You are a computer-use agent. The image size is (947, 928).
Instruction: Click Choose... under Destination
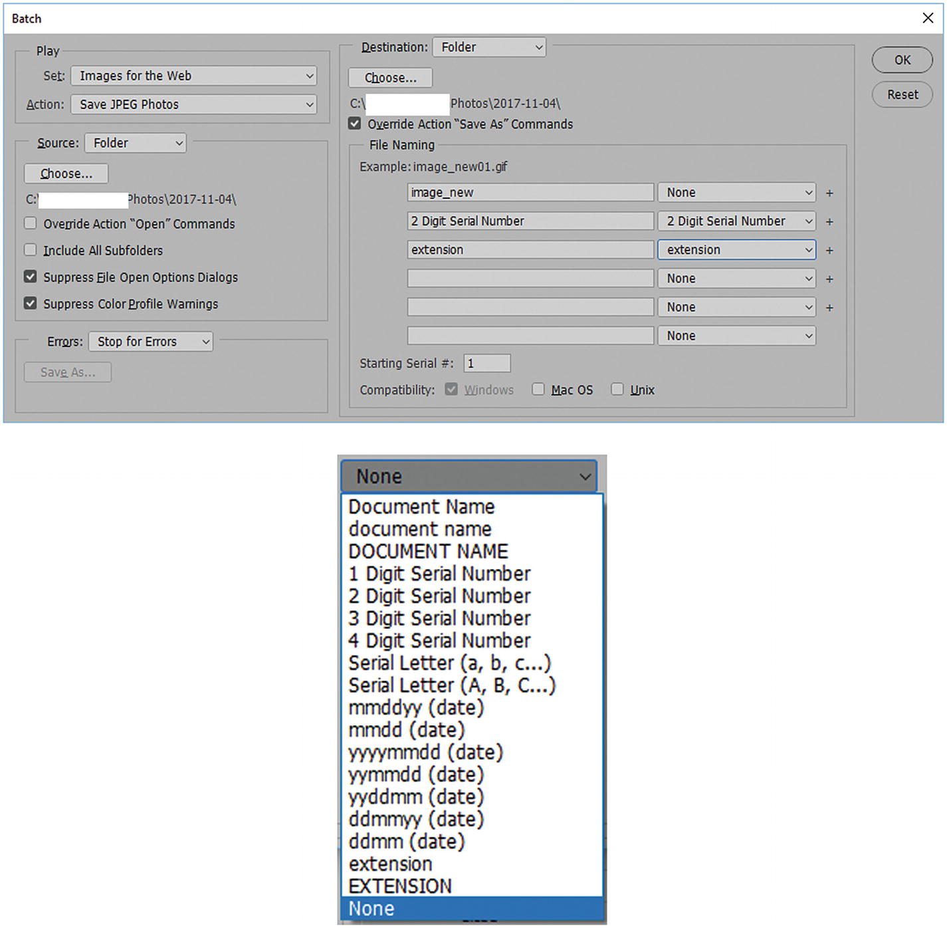391,78
